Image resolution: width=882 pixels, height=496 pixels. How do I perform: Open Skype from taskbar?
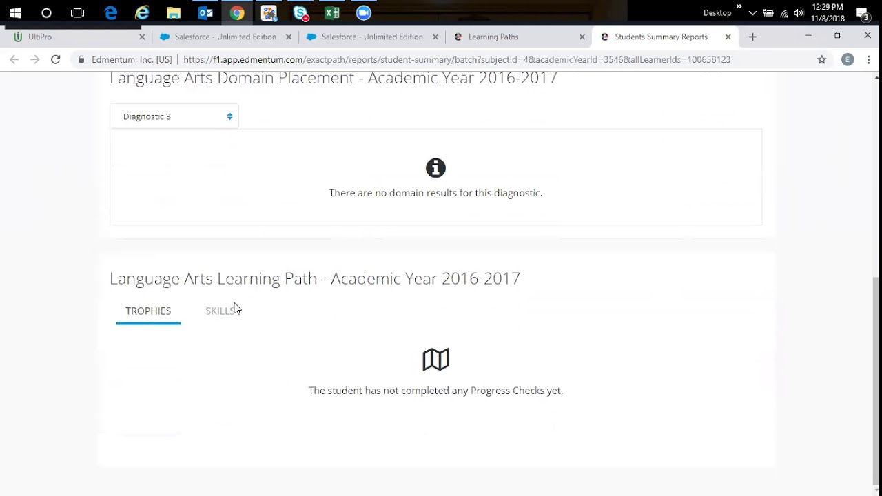tap(300, 12)
